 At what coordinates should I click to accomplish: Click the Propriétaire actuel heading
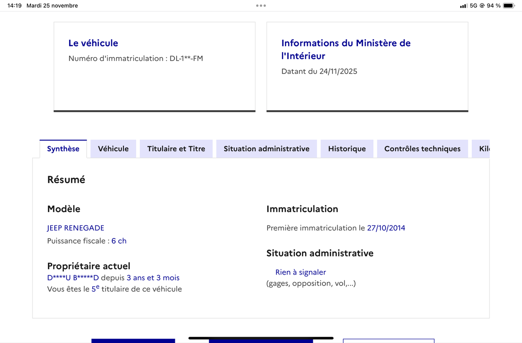click(x=89, y=266)
